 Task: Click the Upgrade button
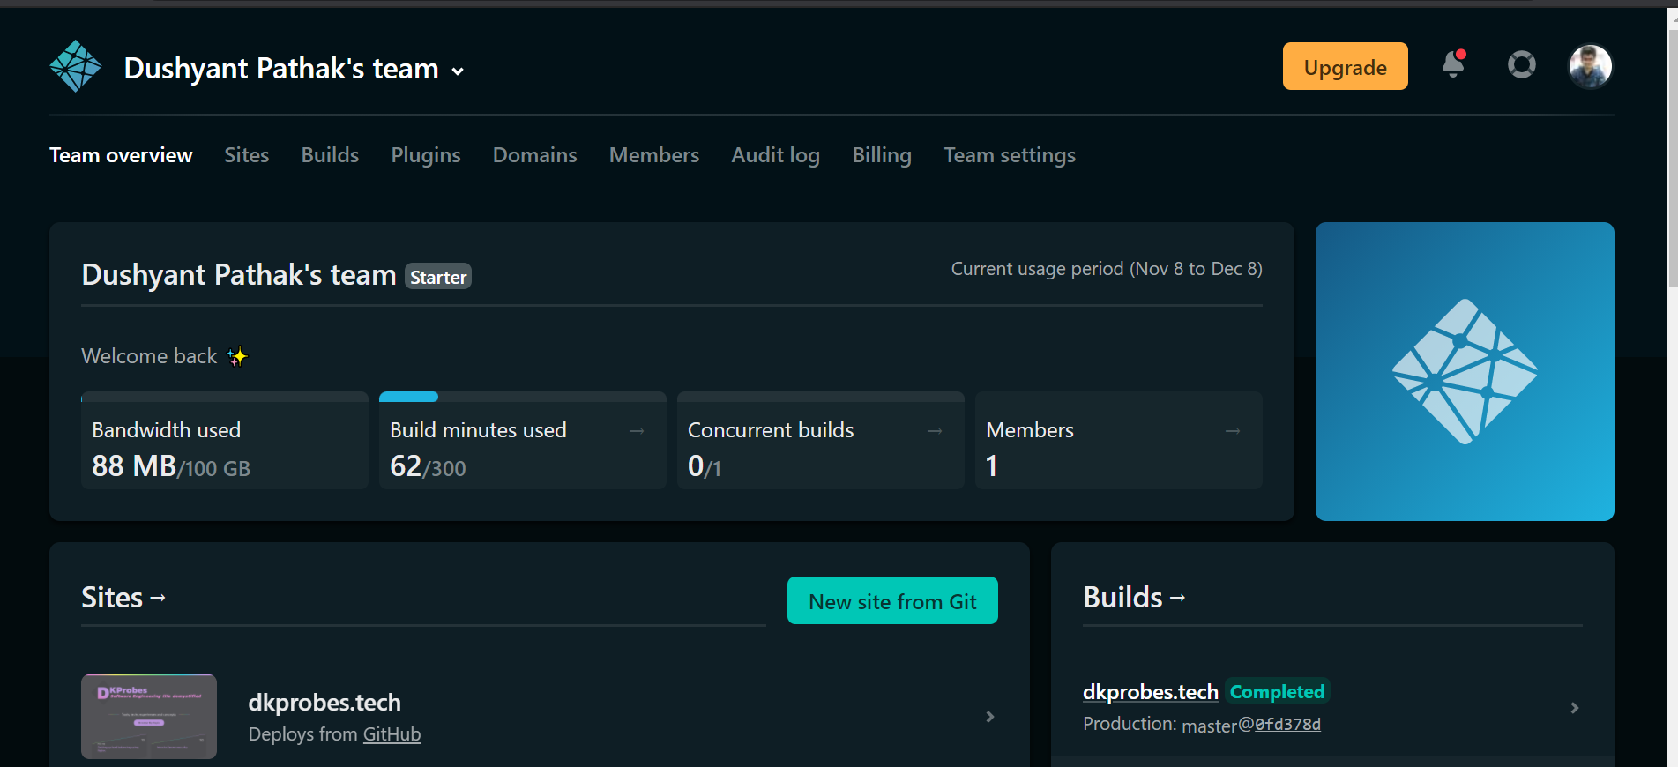[1345, 66]
